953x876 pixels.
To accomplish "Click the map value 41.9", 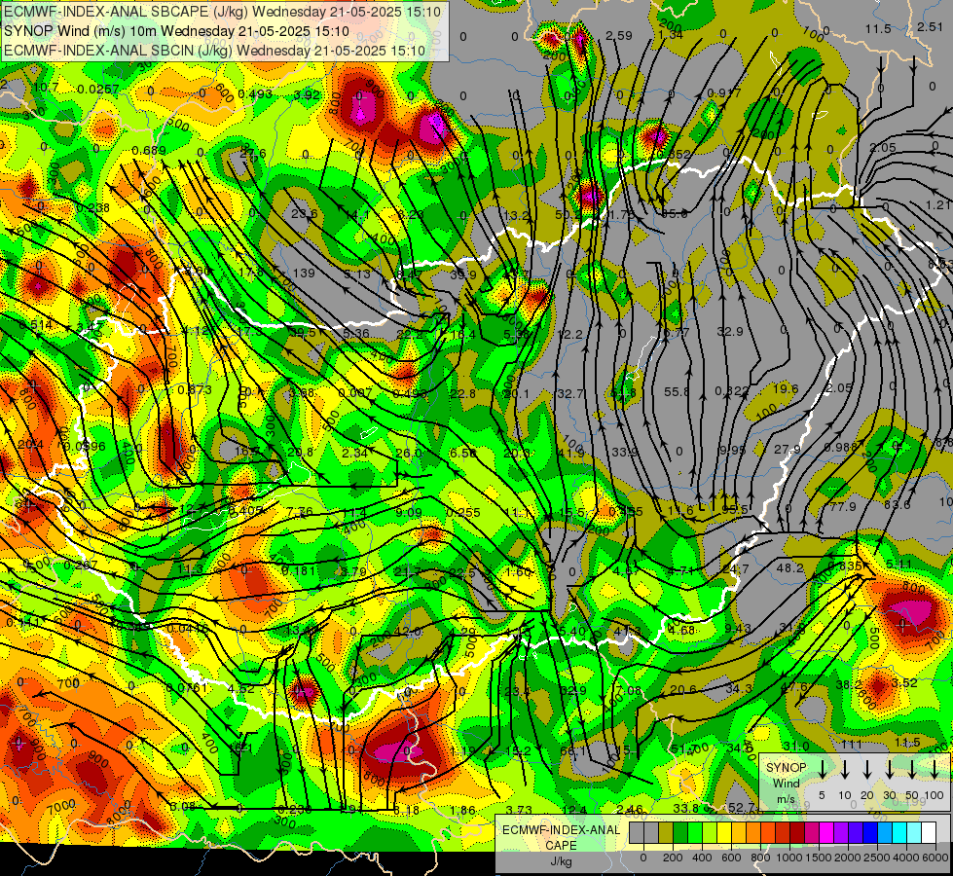I will [x=570, y=453].
